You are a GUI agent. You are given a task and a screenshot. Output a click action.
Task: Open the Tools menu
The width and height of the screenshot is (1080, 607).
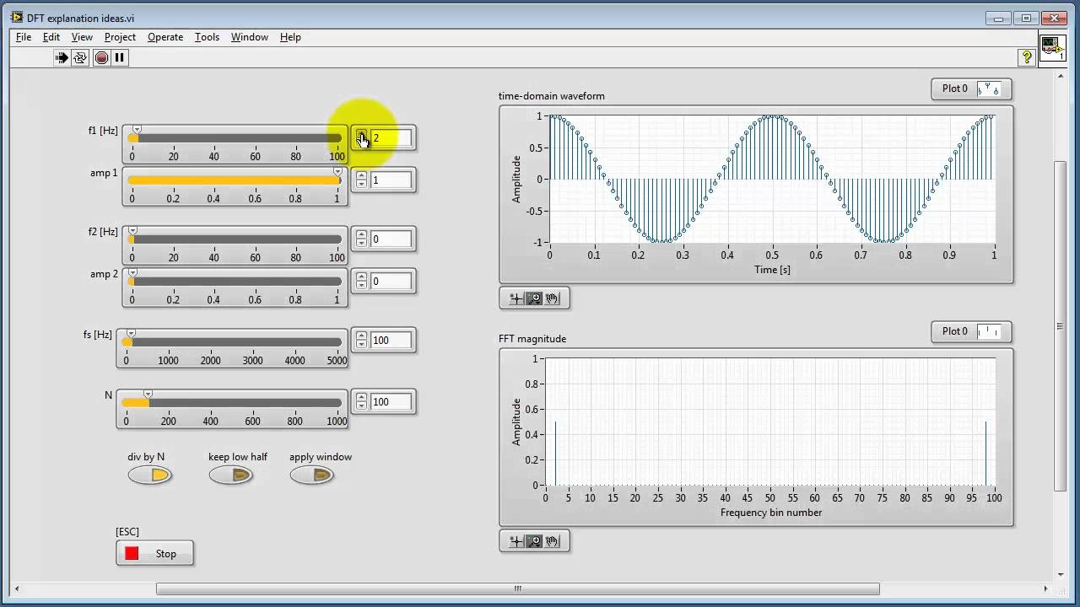(207, 37)
